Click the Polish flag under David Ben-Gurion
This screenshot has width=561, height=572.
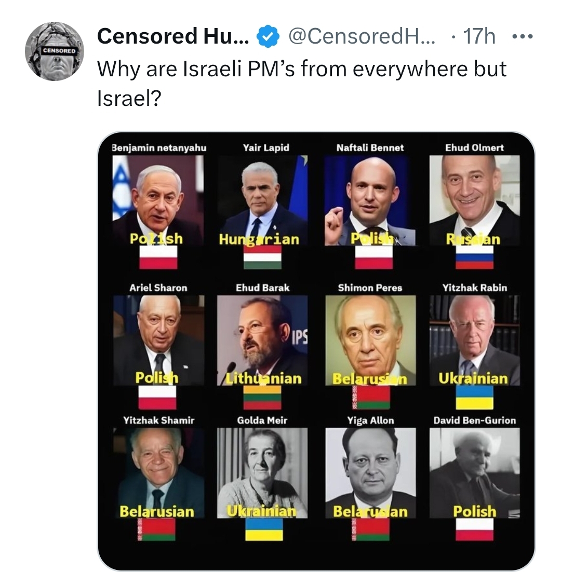pyautogui.click(x=474, y=529)
